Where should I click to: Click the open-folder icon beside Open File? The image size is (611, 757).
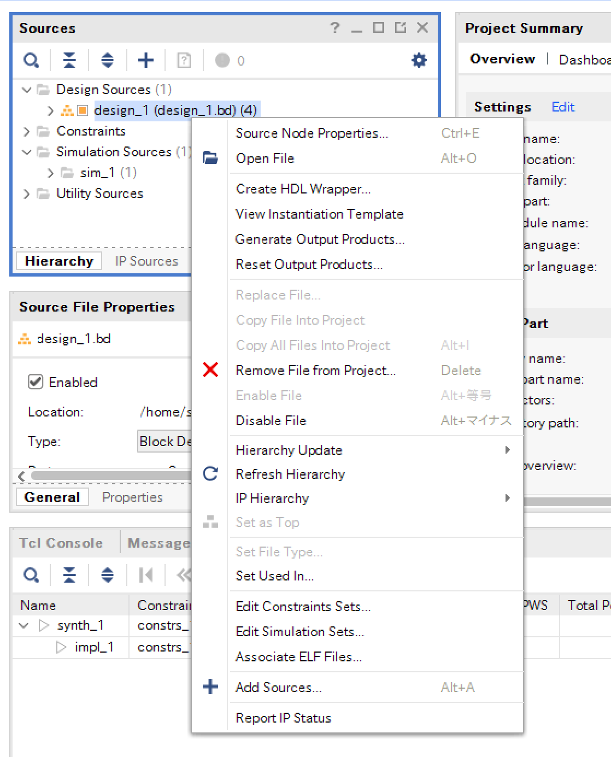[x=210, y=158]
